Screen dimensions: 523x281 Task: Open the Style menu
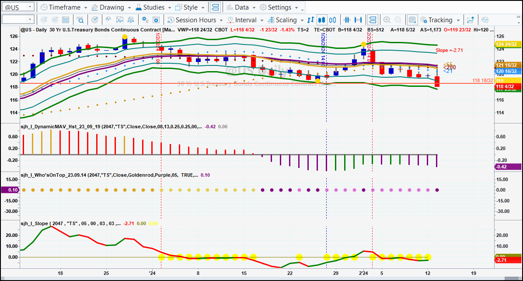tap(190, 7)
